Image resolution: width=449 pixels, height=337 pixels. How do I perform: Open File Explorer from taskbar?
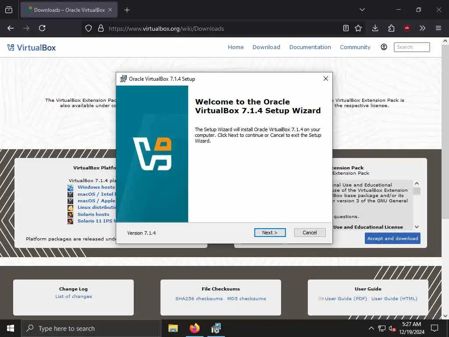pos(173,328)
